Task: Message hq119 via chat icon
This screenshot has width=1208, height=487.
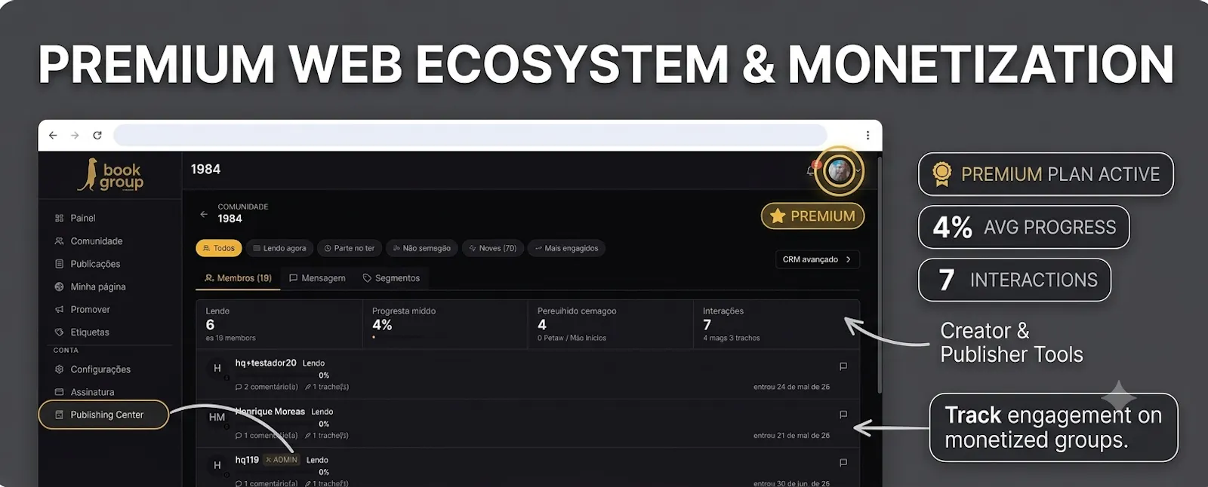Action: click(843, 463)
